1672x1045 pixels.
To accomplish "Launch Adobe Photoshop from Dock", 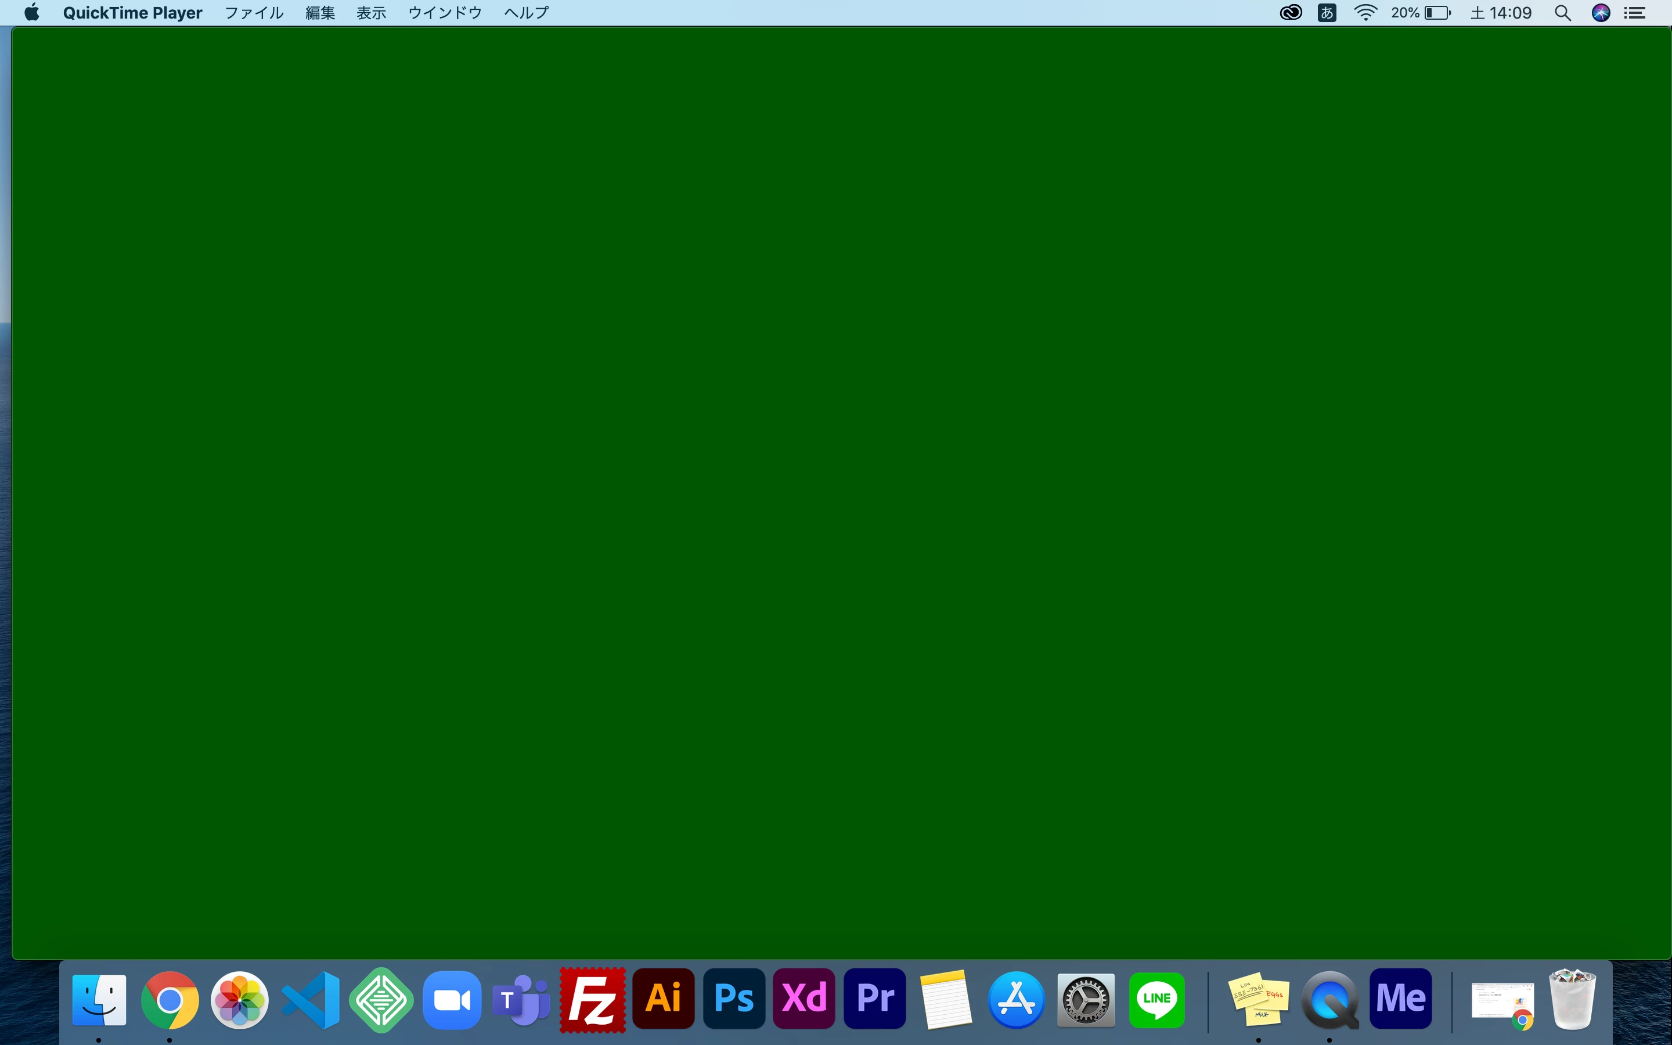I will (734, 998).
